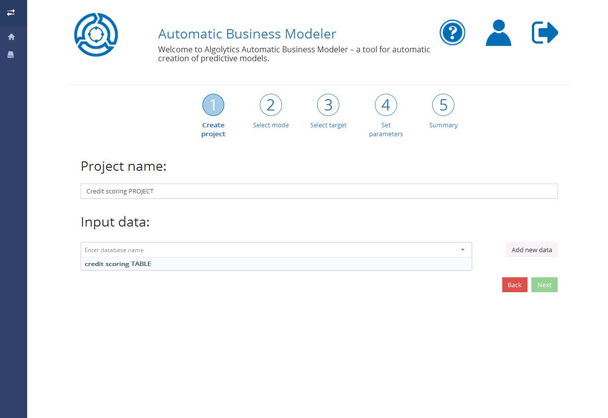Click the Automatic Business Modeler title
This screenshot has height=418, width=608.
(247, 34)
